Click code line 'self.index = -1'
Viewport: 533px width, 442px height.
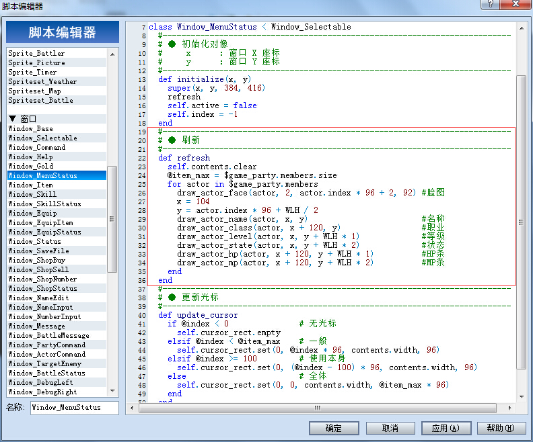(x=203, y=114)
